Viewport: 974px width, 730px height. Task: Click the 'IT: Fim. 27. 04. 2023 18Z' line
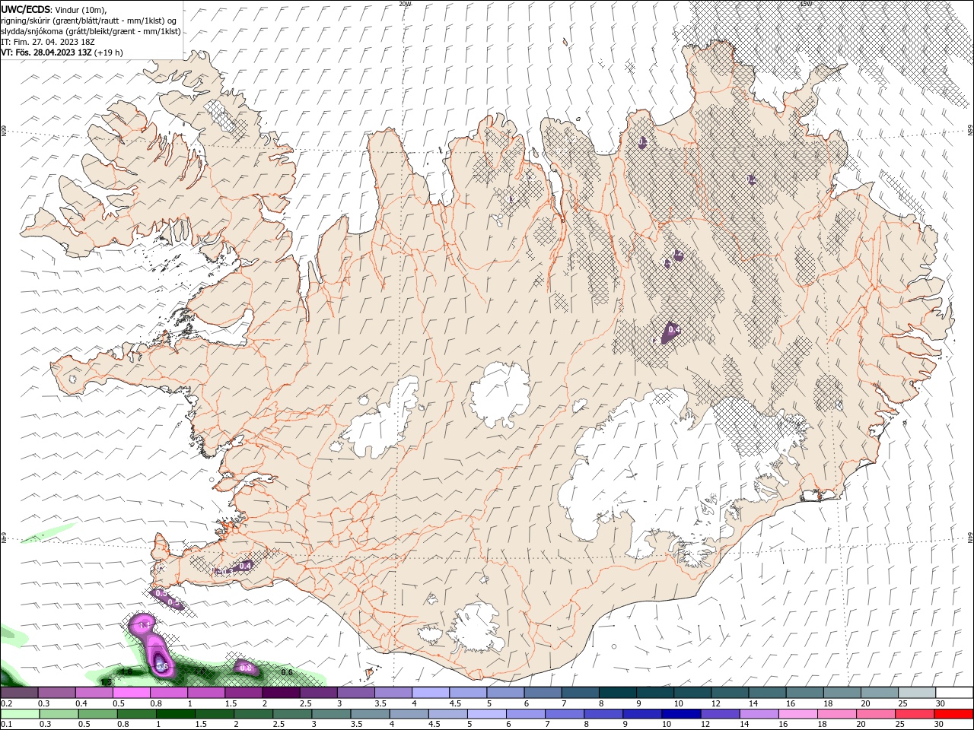49,42
